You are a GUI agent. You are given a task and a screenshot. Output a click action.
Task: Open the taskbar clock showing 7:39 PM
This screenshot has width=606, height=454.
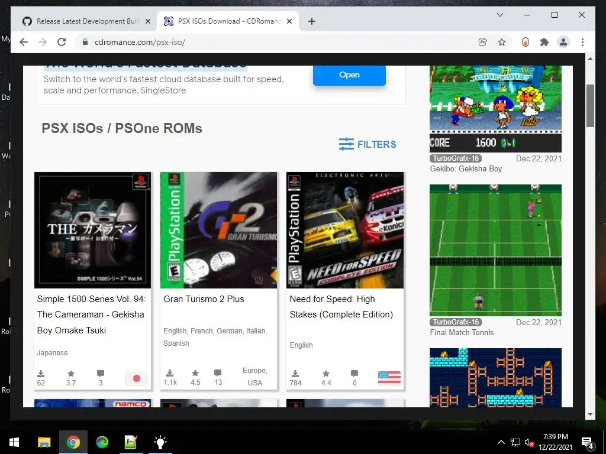[555, 442]
